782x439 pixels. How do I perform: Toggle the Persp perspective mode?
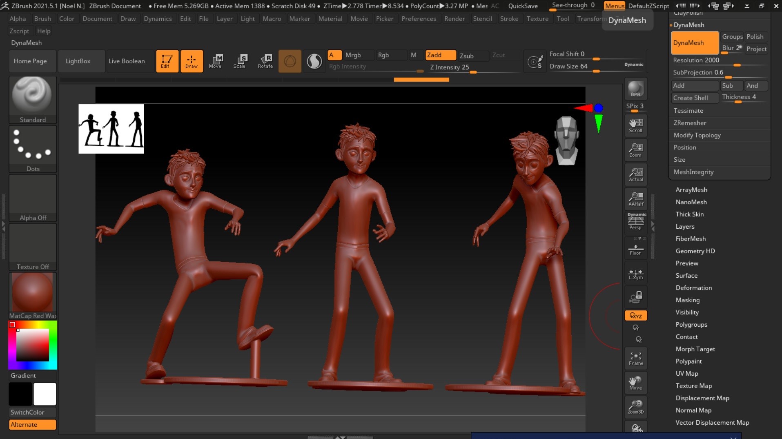(635, 222)
